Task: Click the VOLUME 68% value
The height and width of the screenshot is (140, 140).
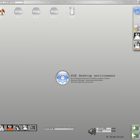Action: click(113, 128)
